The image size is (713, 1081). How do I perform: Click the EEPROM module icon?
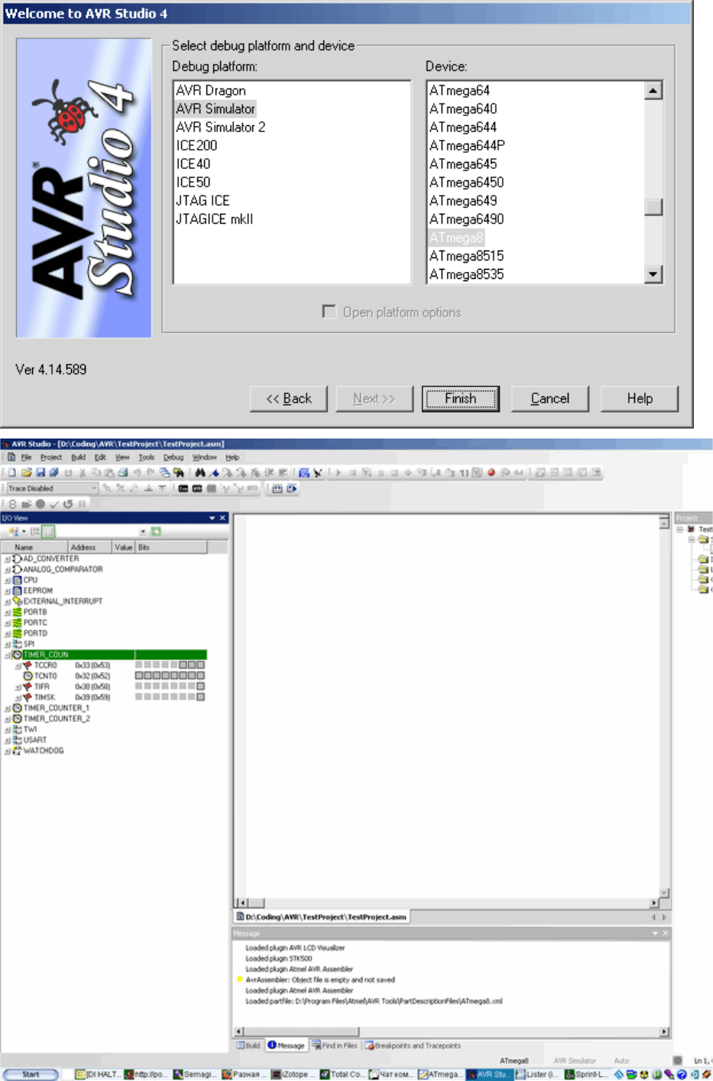[18, 591]
